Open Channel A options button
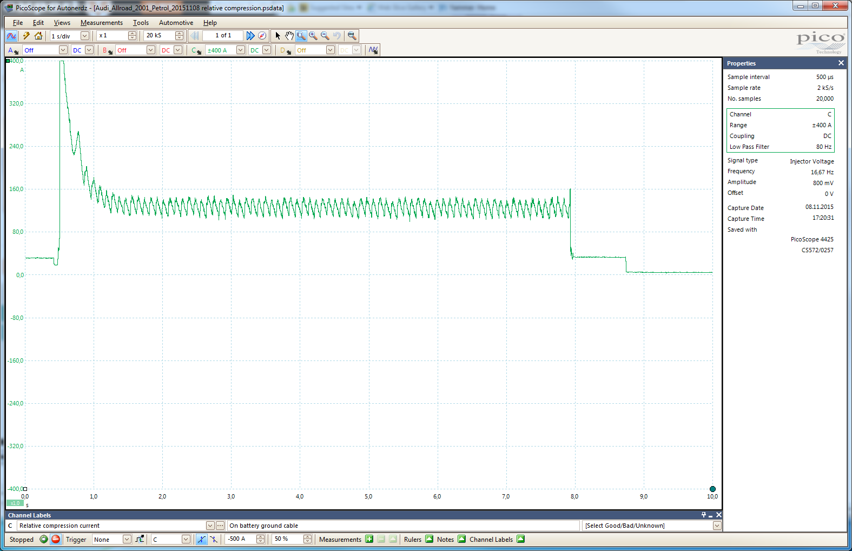The width and height of the screenshot is (852, 551). [x=14, y=50]
